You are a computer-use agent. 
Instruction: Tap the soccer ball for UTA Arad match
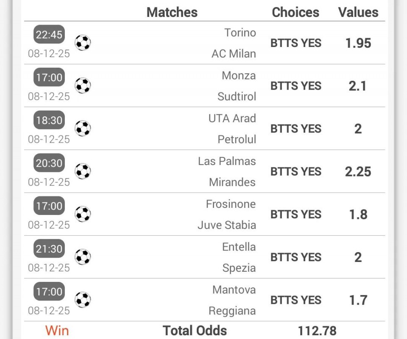click(x=83, y=128)
